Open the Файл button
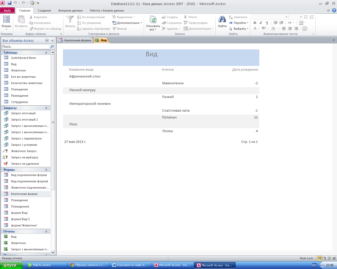This screenshot has width=337, height=269. pyautogui.click(x=7, y=11)
